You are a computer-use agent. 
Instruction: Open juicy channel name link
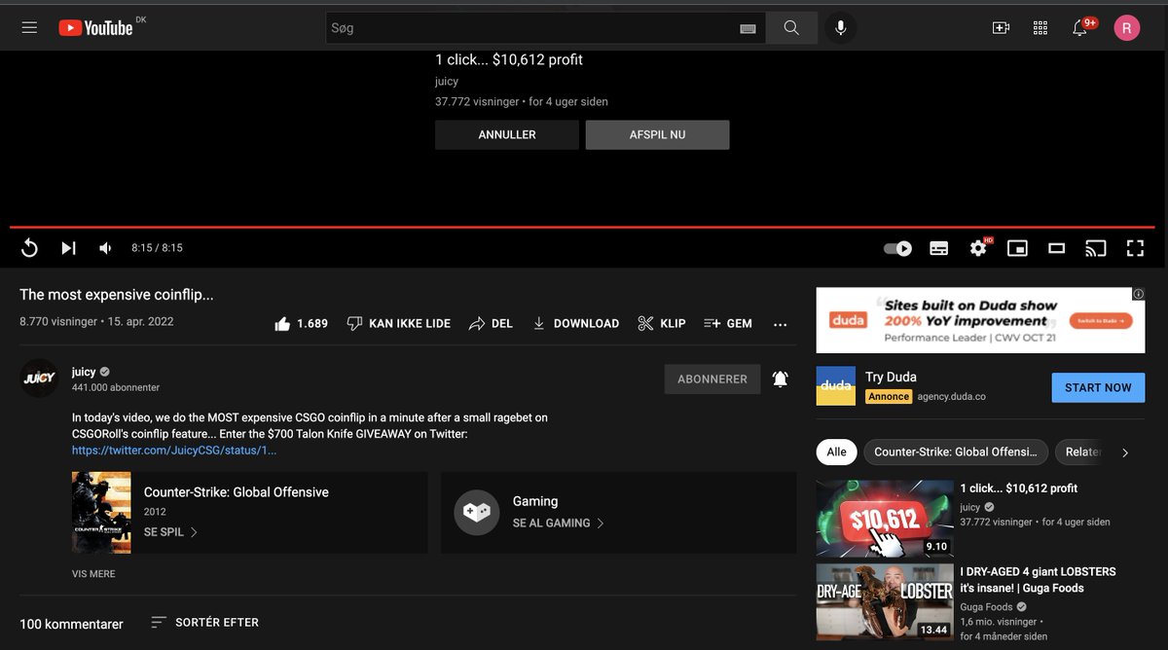coord(84,372)
